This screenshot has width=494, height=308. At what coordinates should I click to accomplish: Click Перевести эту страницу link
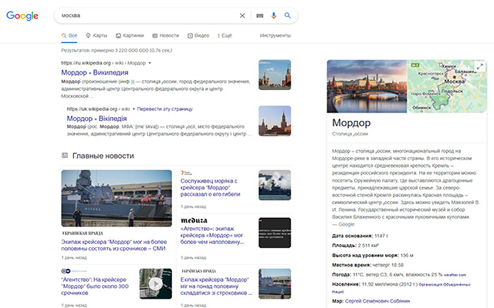pyautogui.click(x=164, y=109)
